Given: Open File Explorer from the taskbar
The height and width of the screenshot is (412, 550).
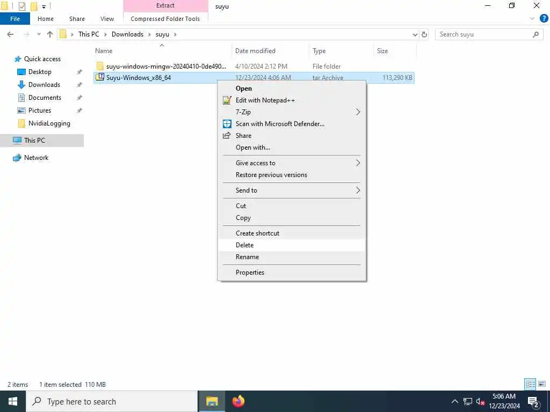Looking at the screenshot, I should (x=212, y=401).
